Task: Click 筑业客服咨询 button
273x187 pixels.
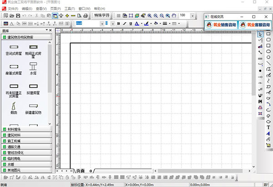Action: coord(255,25)
